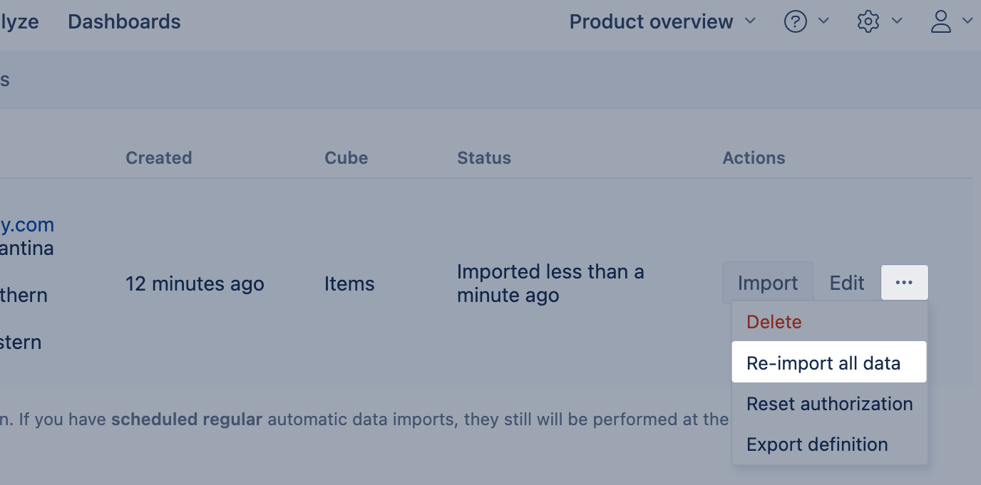The height and width of the screenshot is (485, 981).
Task: Open the blue source application link
Action: [x=27, y=225]
